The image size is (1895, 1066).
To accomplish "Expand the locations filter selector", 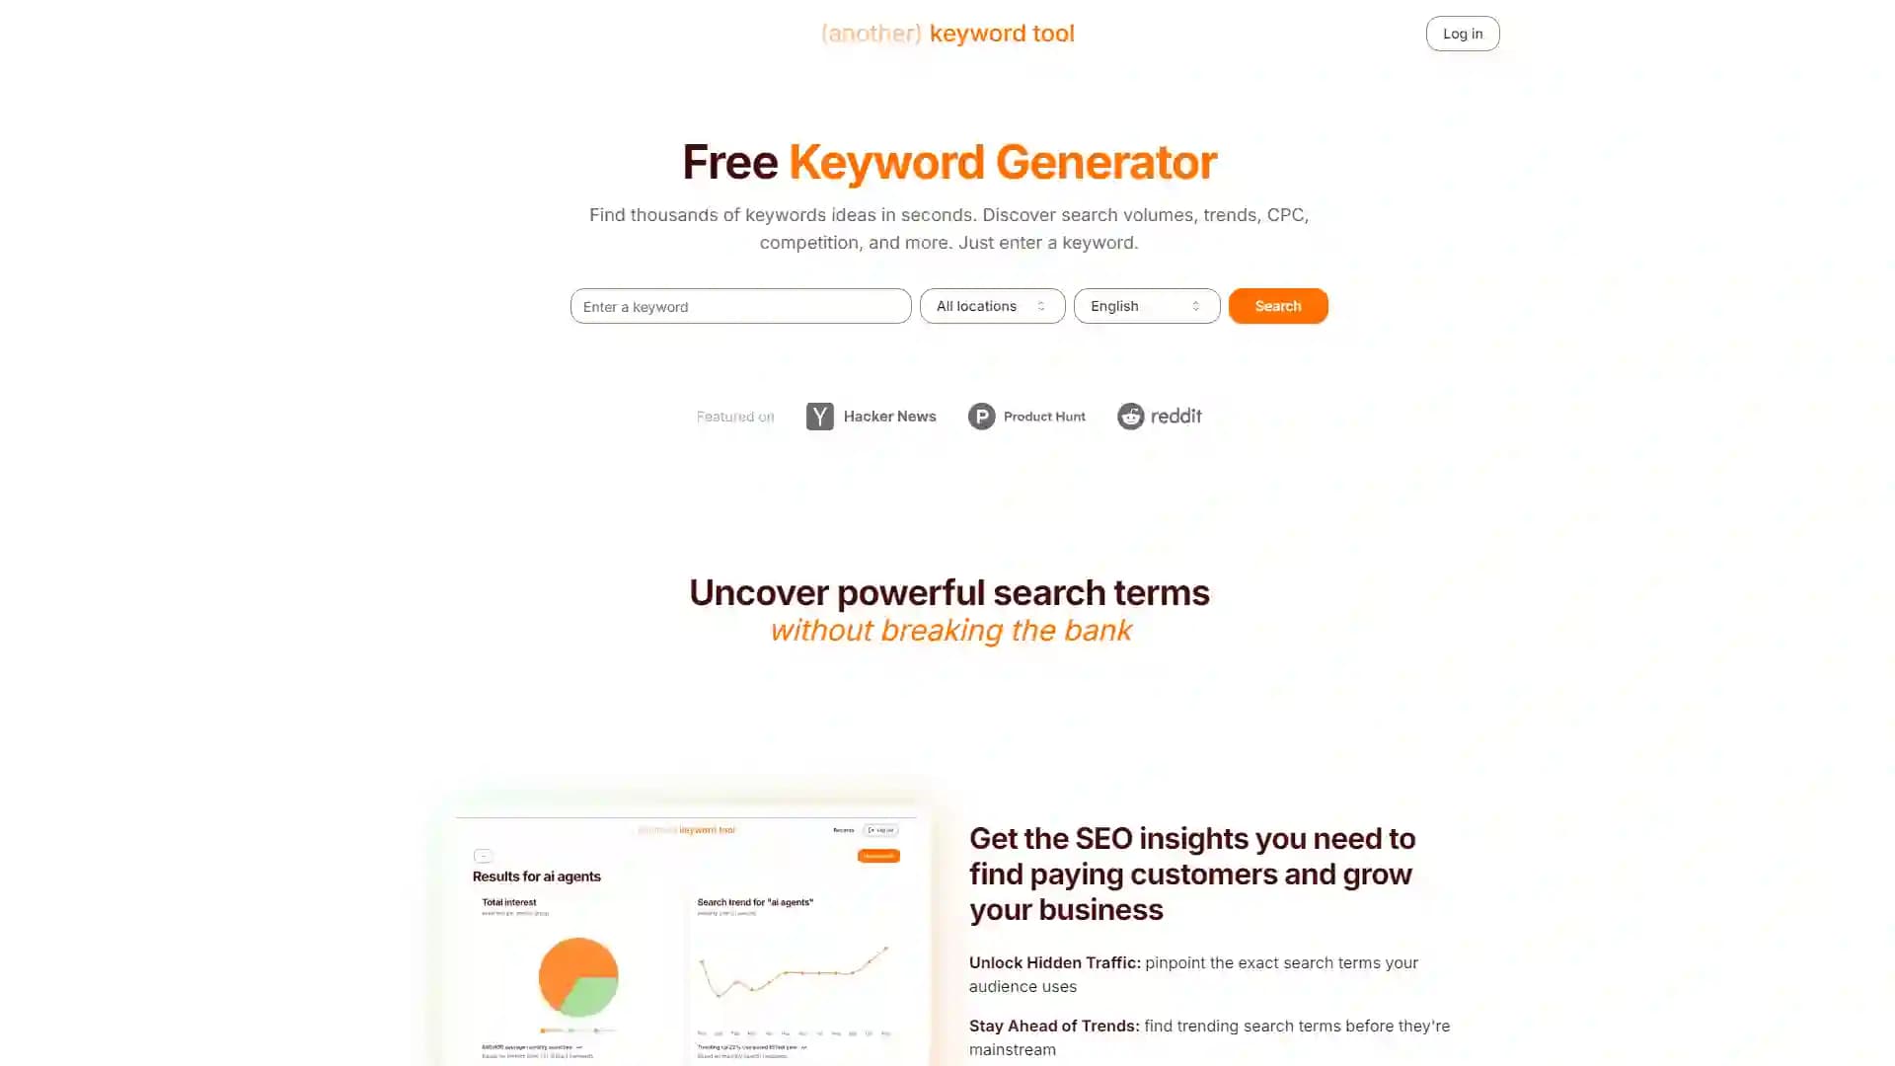I will 992,306.
